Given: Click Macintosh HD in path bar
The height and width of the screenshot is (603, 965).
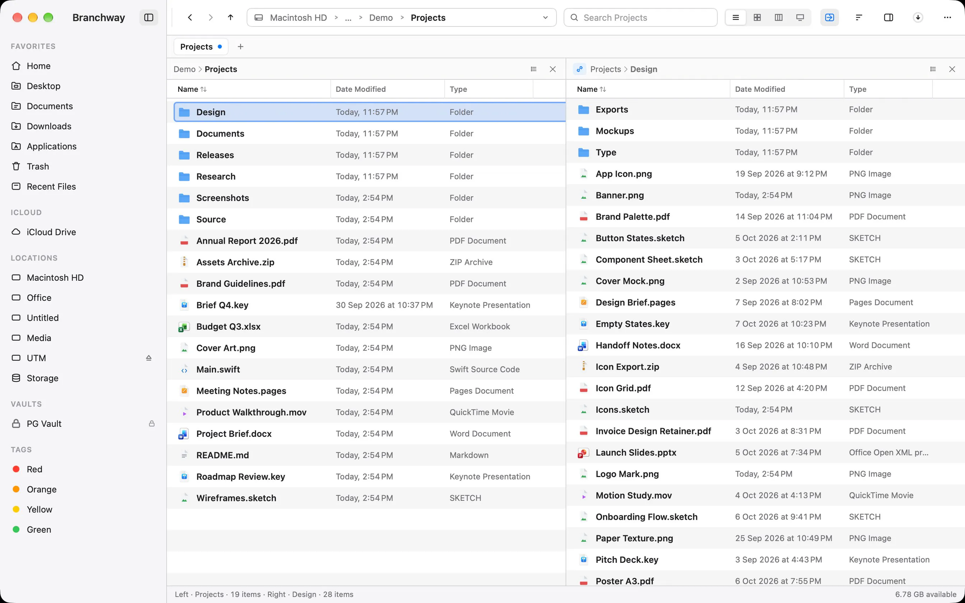Looking at the screenshot, I should point(298,18).
